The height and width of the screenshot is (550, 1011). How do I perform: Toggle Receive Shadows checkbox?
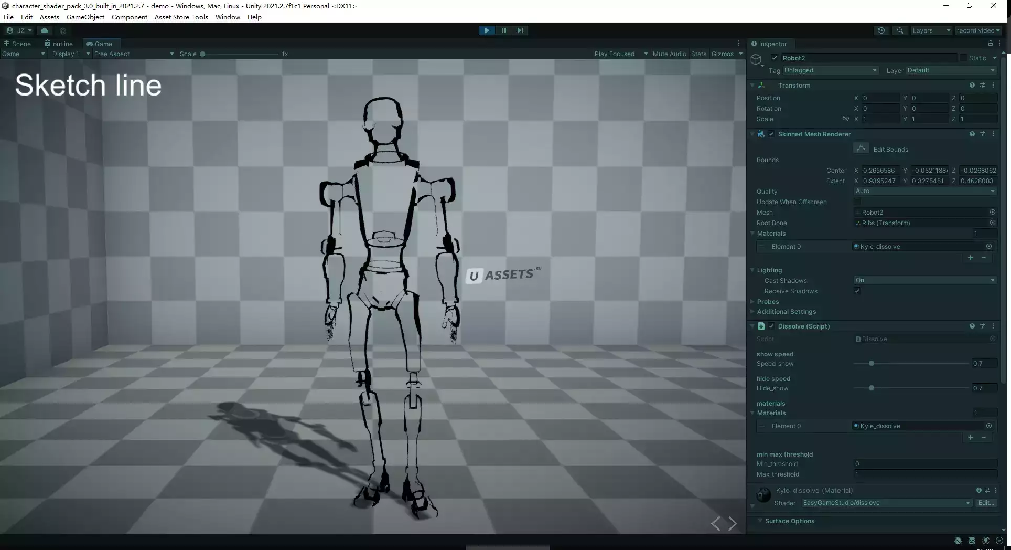(x=857, y=291)
